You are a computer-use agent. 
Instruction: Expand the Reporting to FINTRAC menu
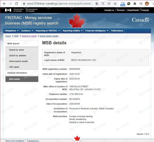[48, 31]
